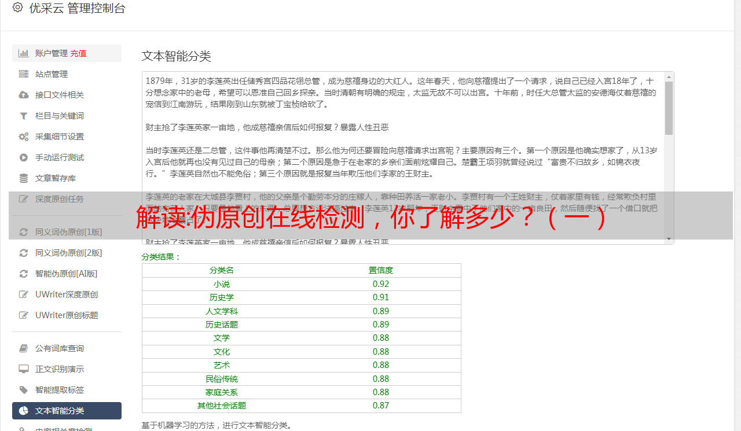
Task: Click the database icon for 文章暂存库
Action: click(x=24, y=178)
